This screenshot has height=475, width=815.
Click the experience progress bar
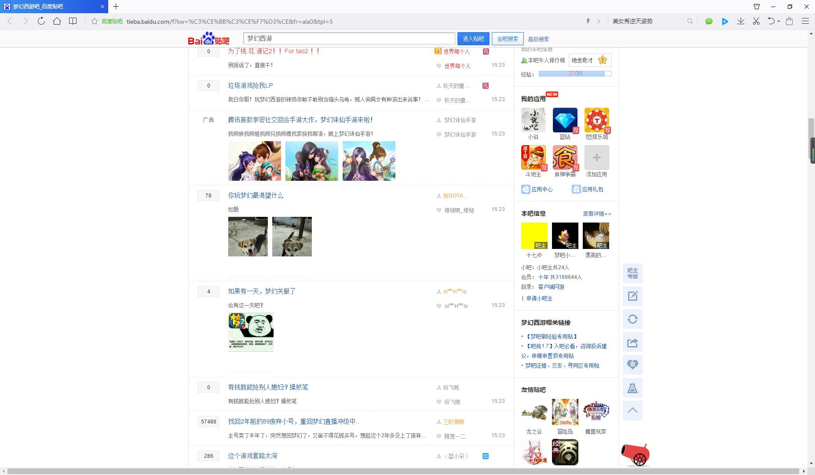(x=575, y=74)
